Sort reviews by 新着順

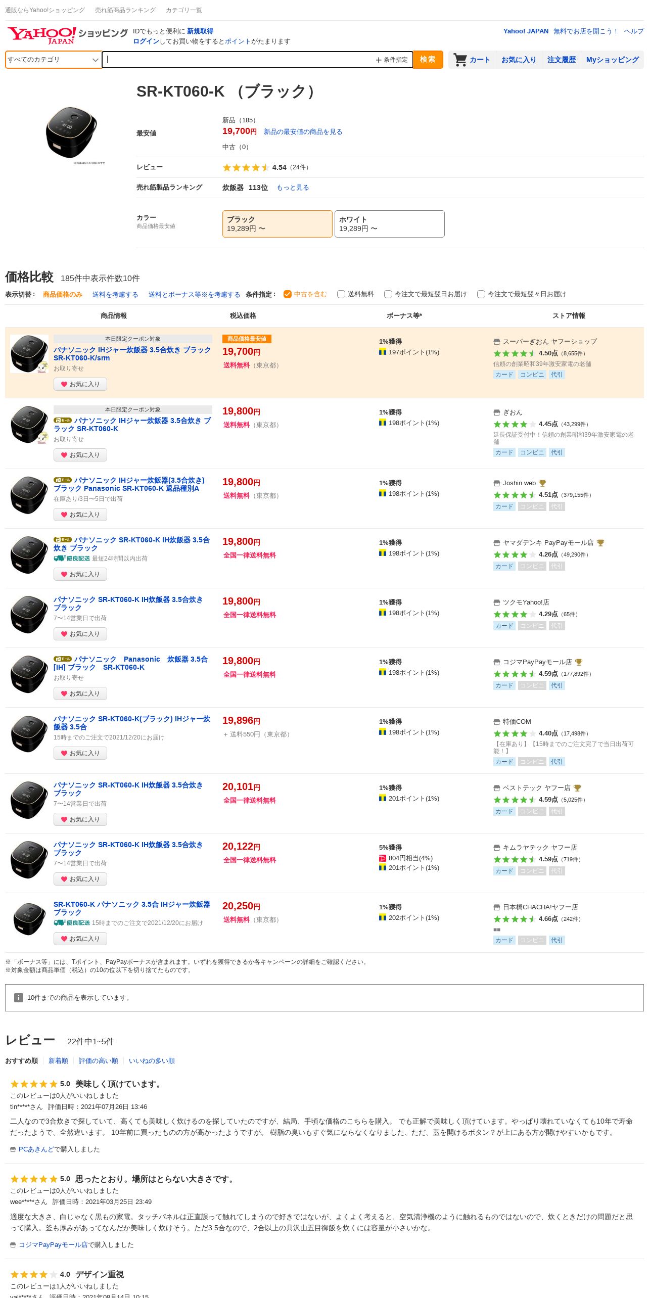[x=58, y=1061]
